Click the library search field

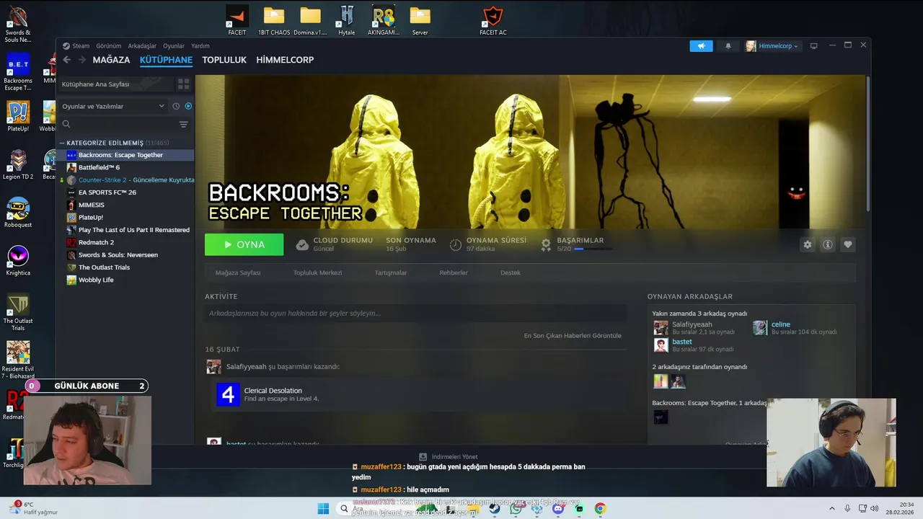click(x=117, y=124)
